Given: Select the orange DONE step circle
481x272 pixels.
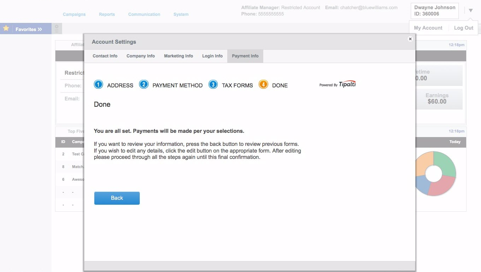Looking at the screenshot, I should (263, 85).
